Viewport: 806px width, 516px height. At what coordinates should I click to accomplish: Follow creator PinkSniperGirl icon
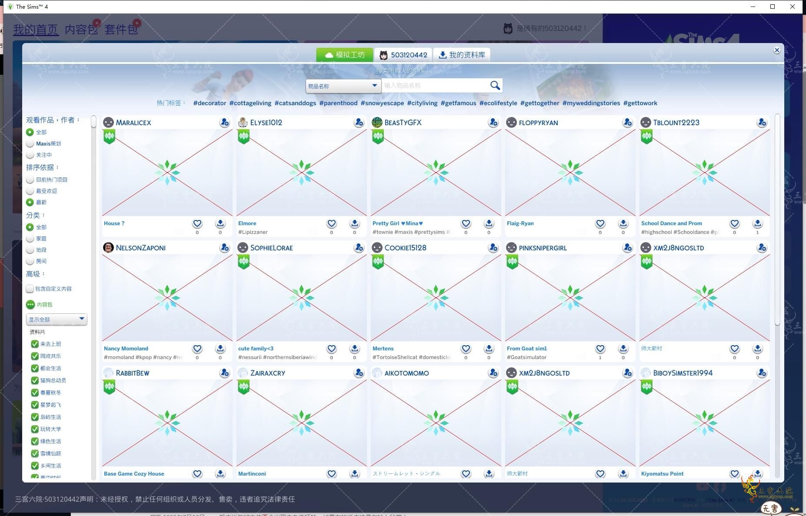point(627,248)
